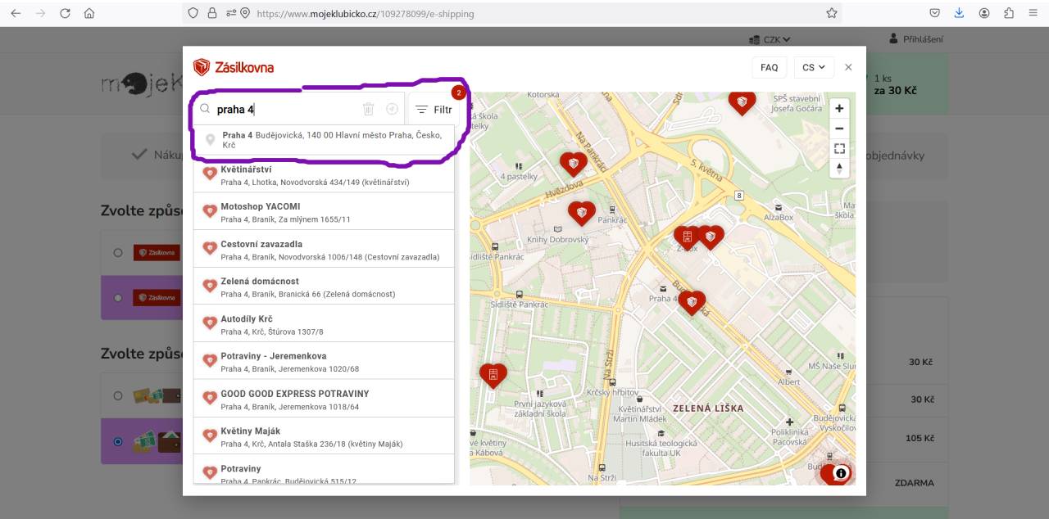The image size is (1049, 519).
Task: Select the pickup pin at Praha 4 label
Action: [x=692, y=303]
